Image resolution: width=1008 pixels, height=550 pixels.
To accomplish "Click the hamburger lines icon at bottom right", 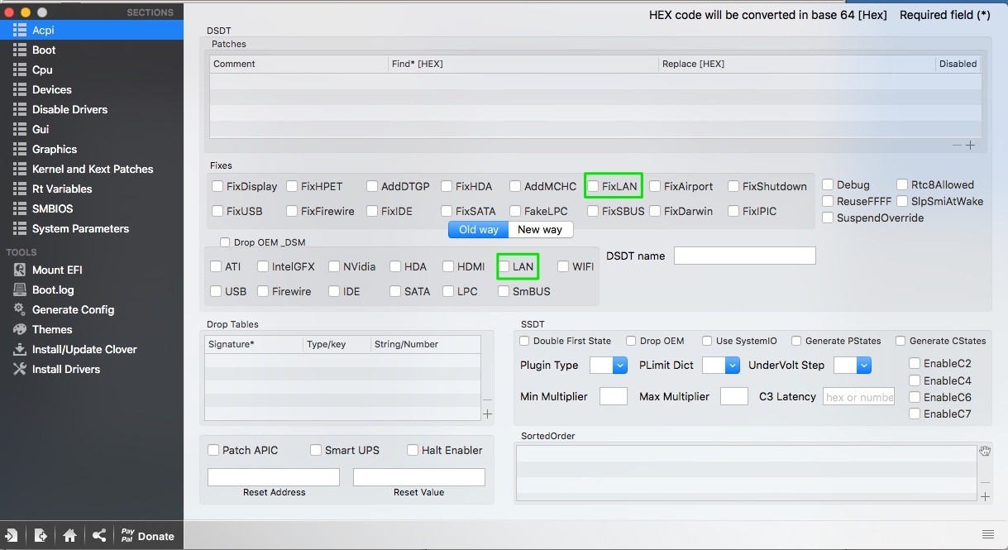I will coord(987,534).
